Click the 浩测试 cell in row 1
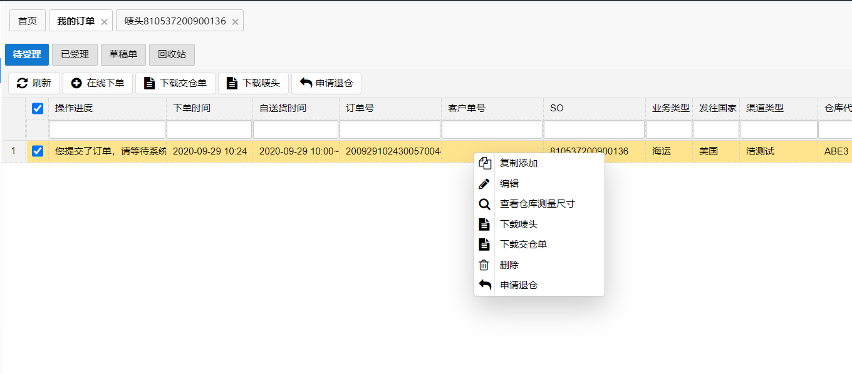 (779, 151)
